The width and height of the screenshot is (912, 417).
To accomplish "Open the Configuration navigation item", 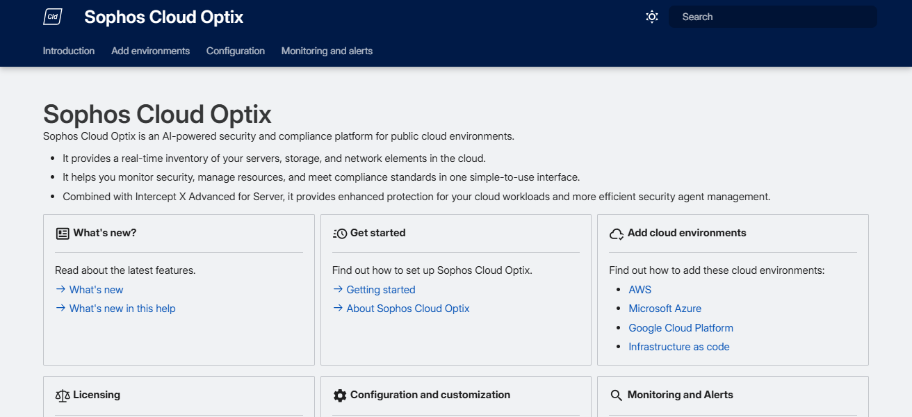I will point(235,51).
